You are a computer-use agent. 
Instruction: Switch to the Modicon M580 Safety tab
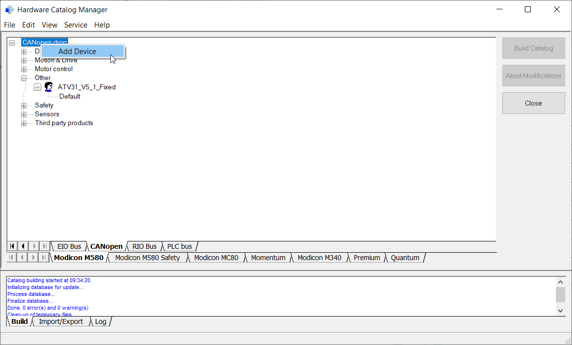click(x=147, y=258)
